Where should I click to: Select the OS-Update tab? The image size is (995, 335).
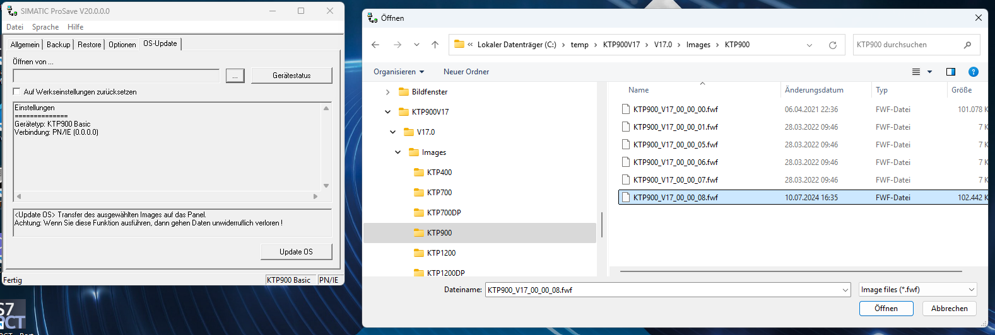click(160, 43)
